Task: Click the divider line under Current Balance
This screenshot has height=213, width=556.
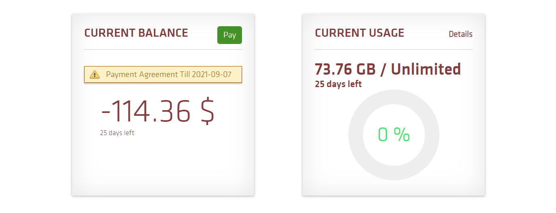Action: point(163,49)
